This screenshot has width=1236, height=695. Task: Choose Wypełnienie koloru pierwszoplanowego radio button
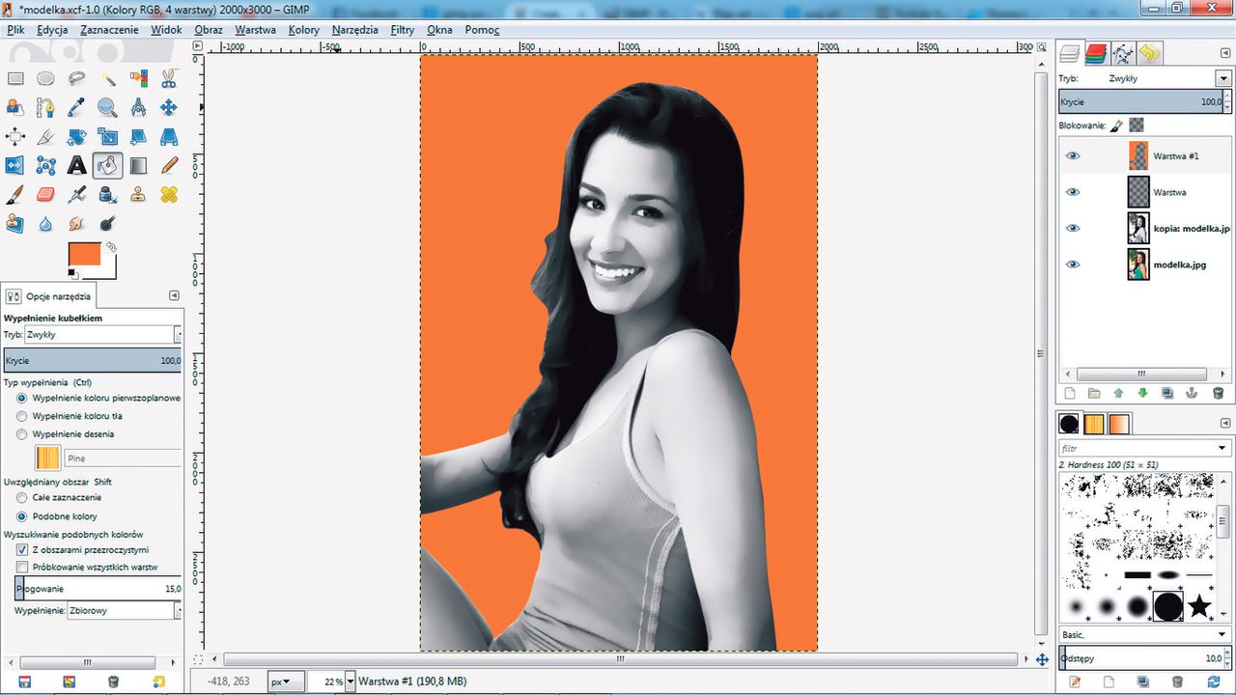pyautogui.click(x=22, y=398)
